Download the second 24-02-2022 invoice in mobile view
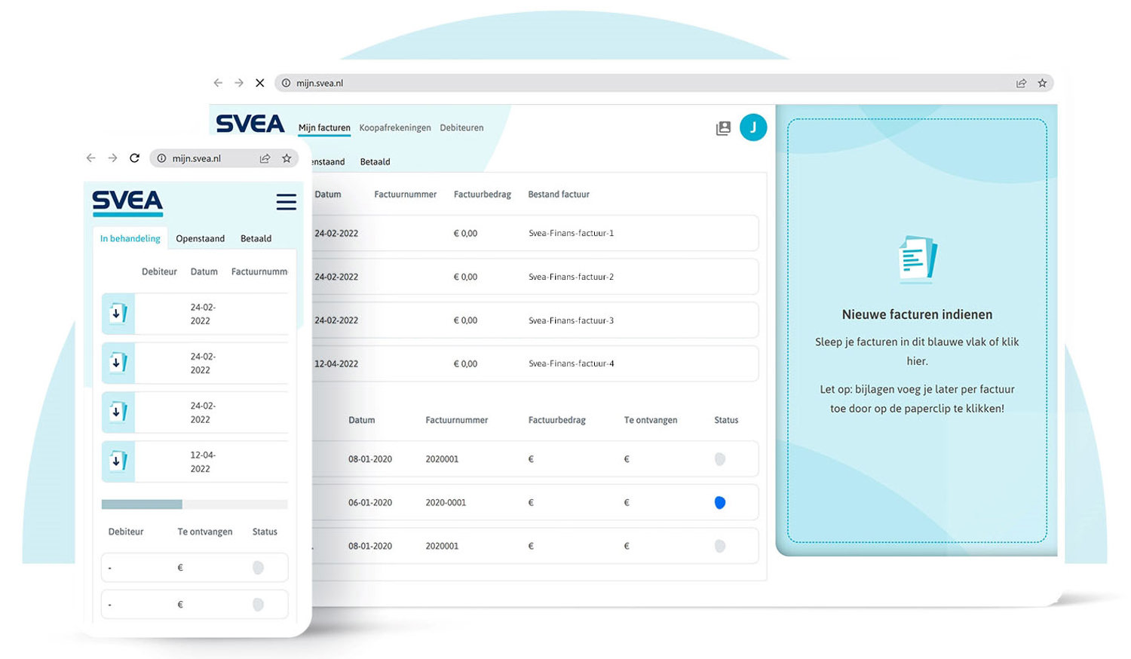 (118, 363)
